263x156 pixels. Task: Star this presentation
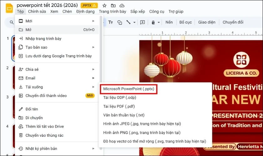coord(105,6)
